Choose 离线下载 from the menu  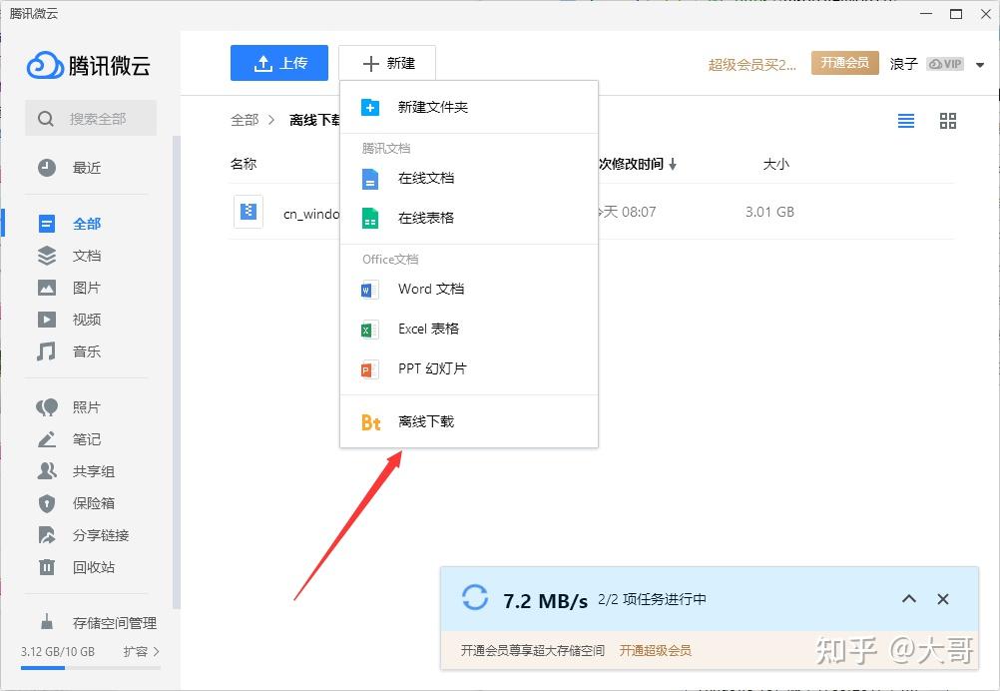pos(469,421)
